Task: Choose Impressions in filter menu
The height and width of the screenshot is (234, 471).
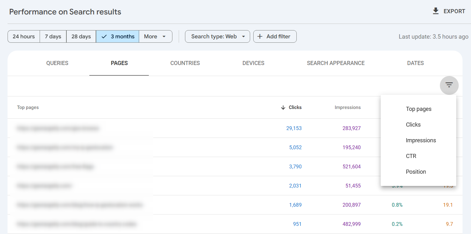Action: [x=418, y=140]
